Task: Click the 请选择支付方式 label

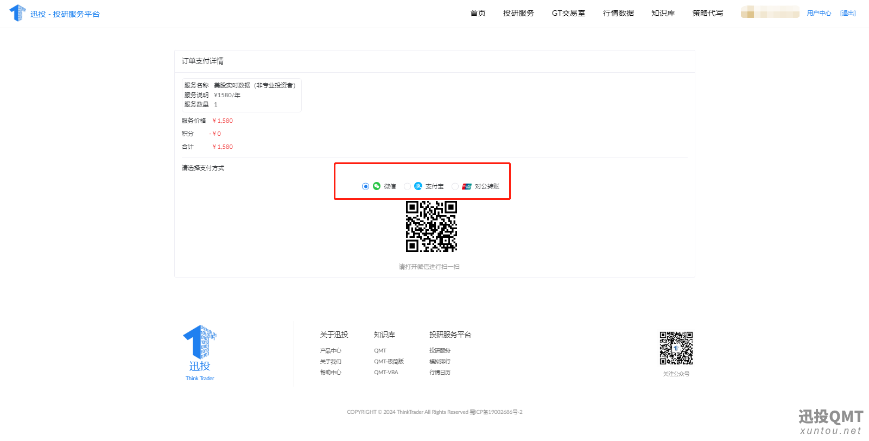Action: click(202, 168)
